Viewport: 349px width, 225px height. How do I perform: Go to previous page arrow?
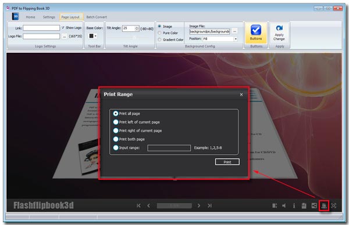[149, 206]
